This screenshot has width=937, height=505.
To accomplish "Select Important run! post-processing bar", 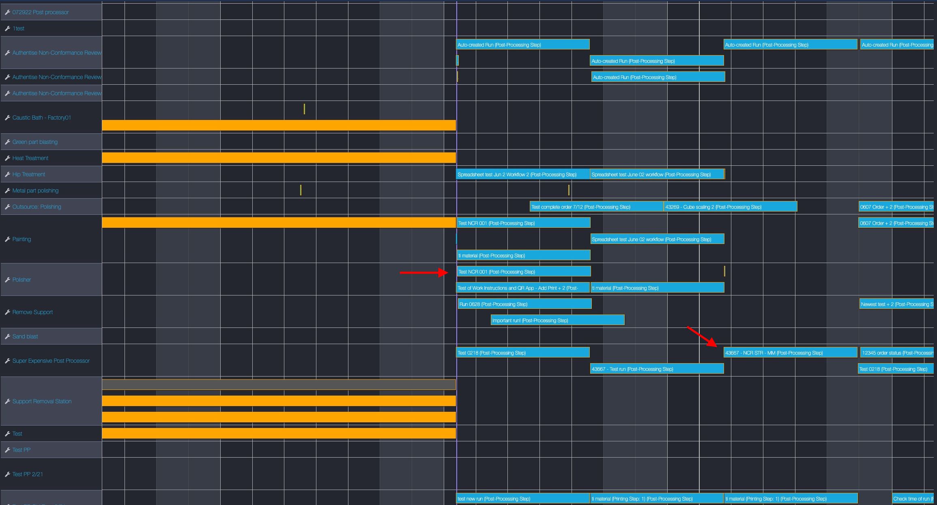I will pos(557,320).
